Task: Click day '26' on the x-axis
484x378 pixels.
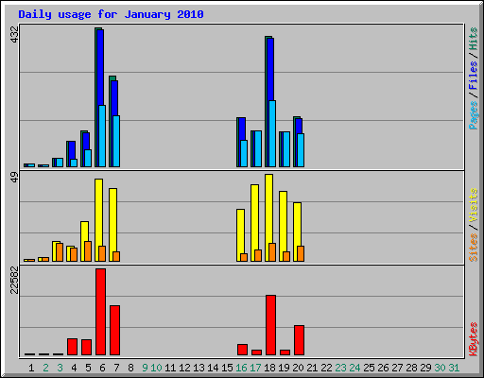Action: click(x=383, y=368)
